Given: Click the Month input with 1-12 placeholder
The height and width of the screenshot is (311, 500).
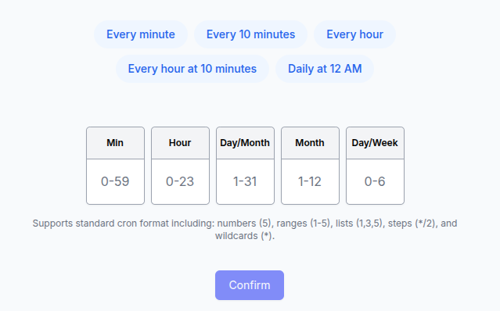Looking at the screenshot, I should 310,181.
